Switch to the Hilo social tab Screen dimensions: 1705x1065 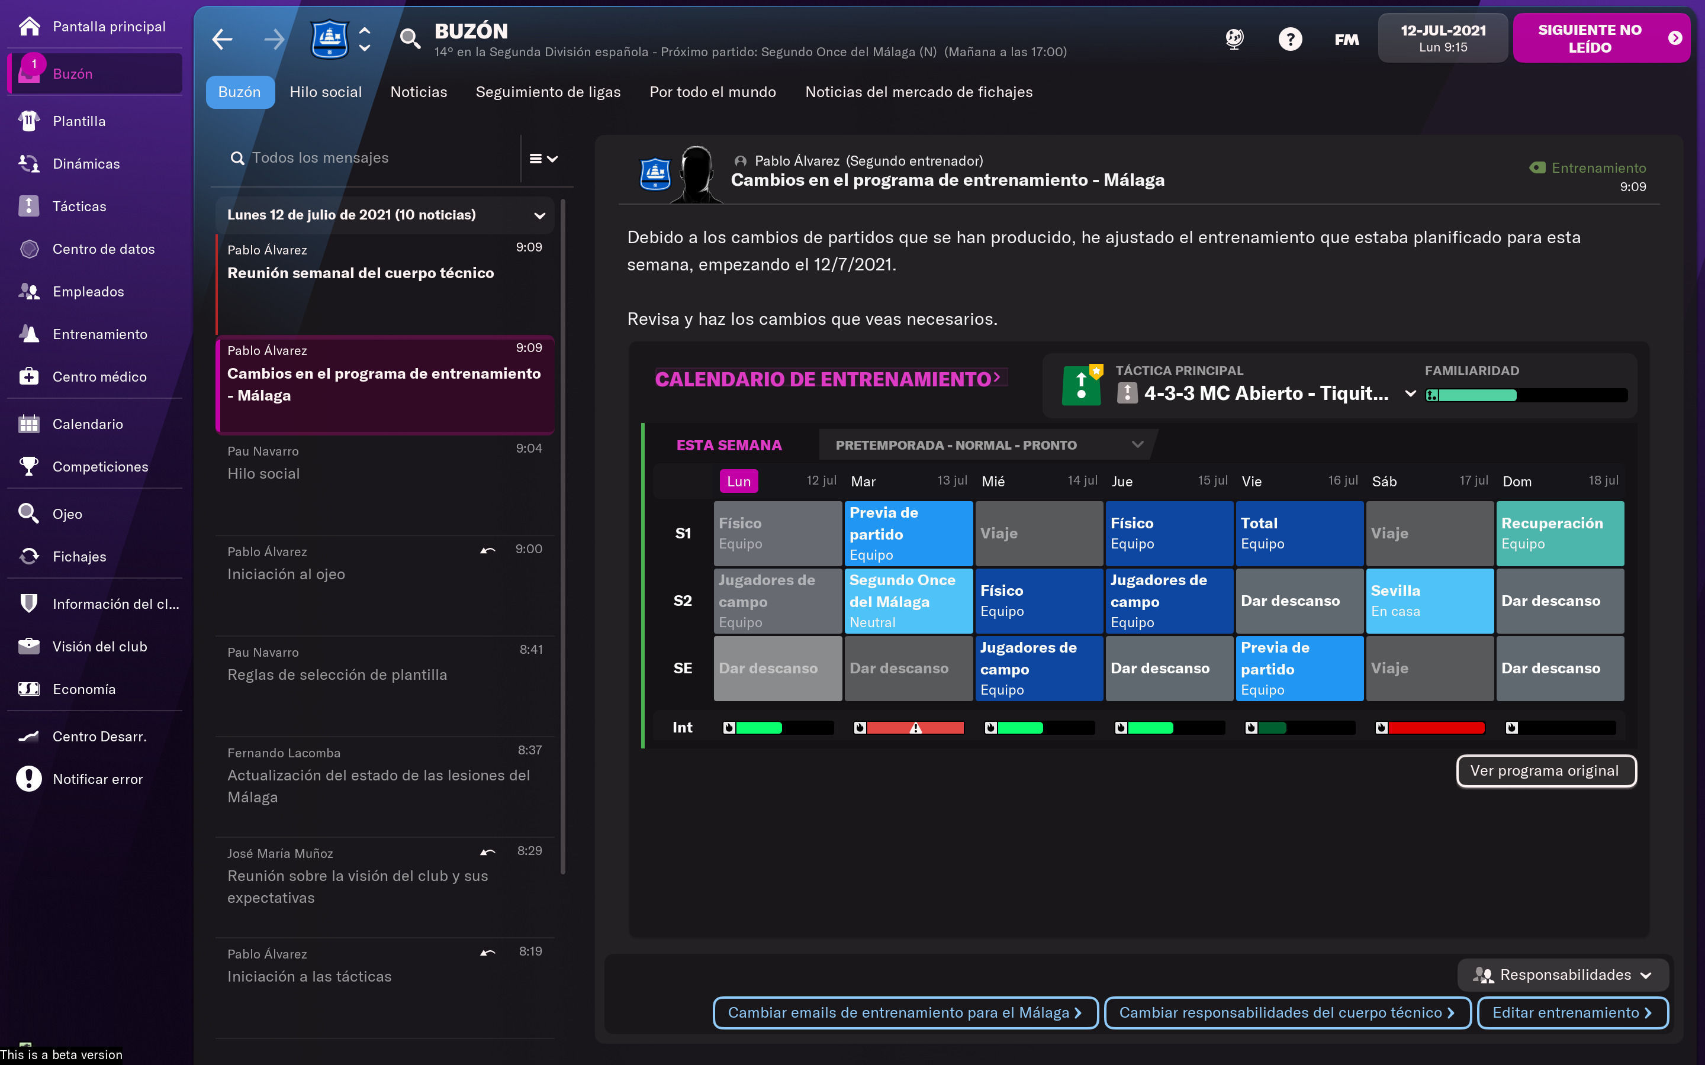coord(326,92)
